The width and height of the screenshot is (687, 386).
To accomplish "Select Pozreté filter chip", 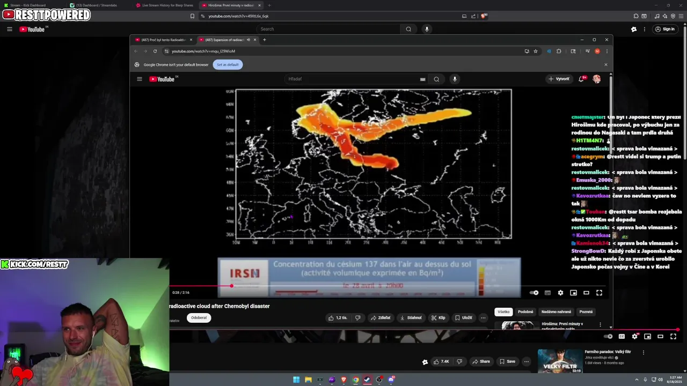I will tap(586, 311).
